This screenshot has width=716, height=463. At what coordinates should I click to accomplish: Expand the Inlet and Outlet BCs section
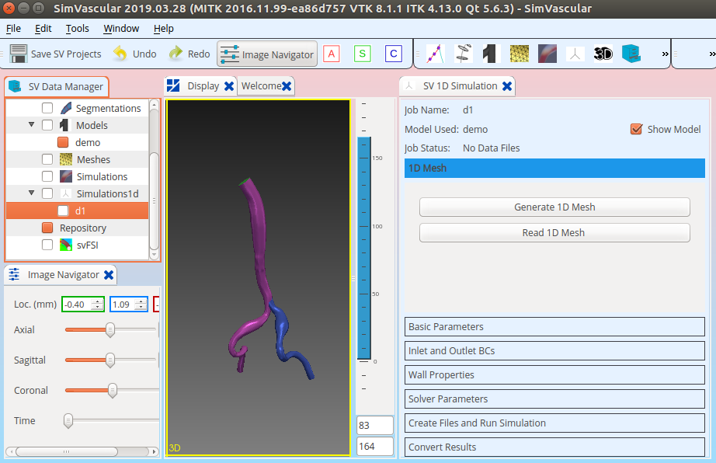[x=554, y=350]
